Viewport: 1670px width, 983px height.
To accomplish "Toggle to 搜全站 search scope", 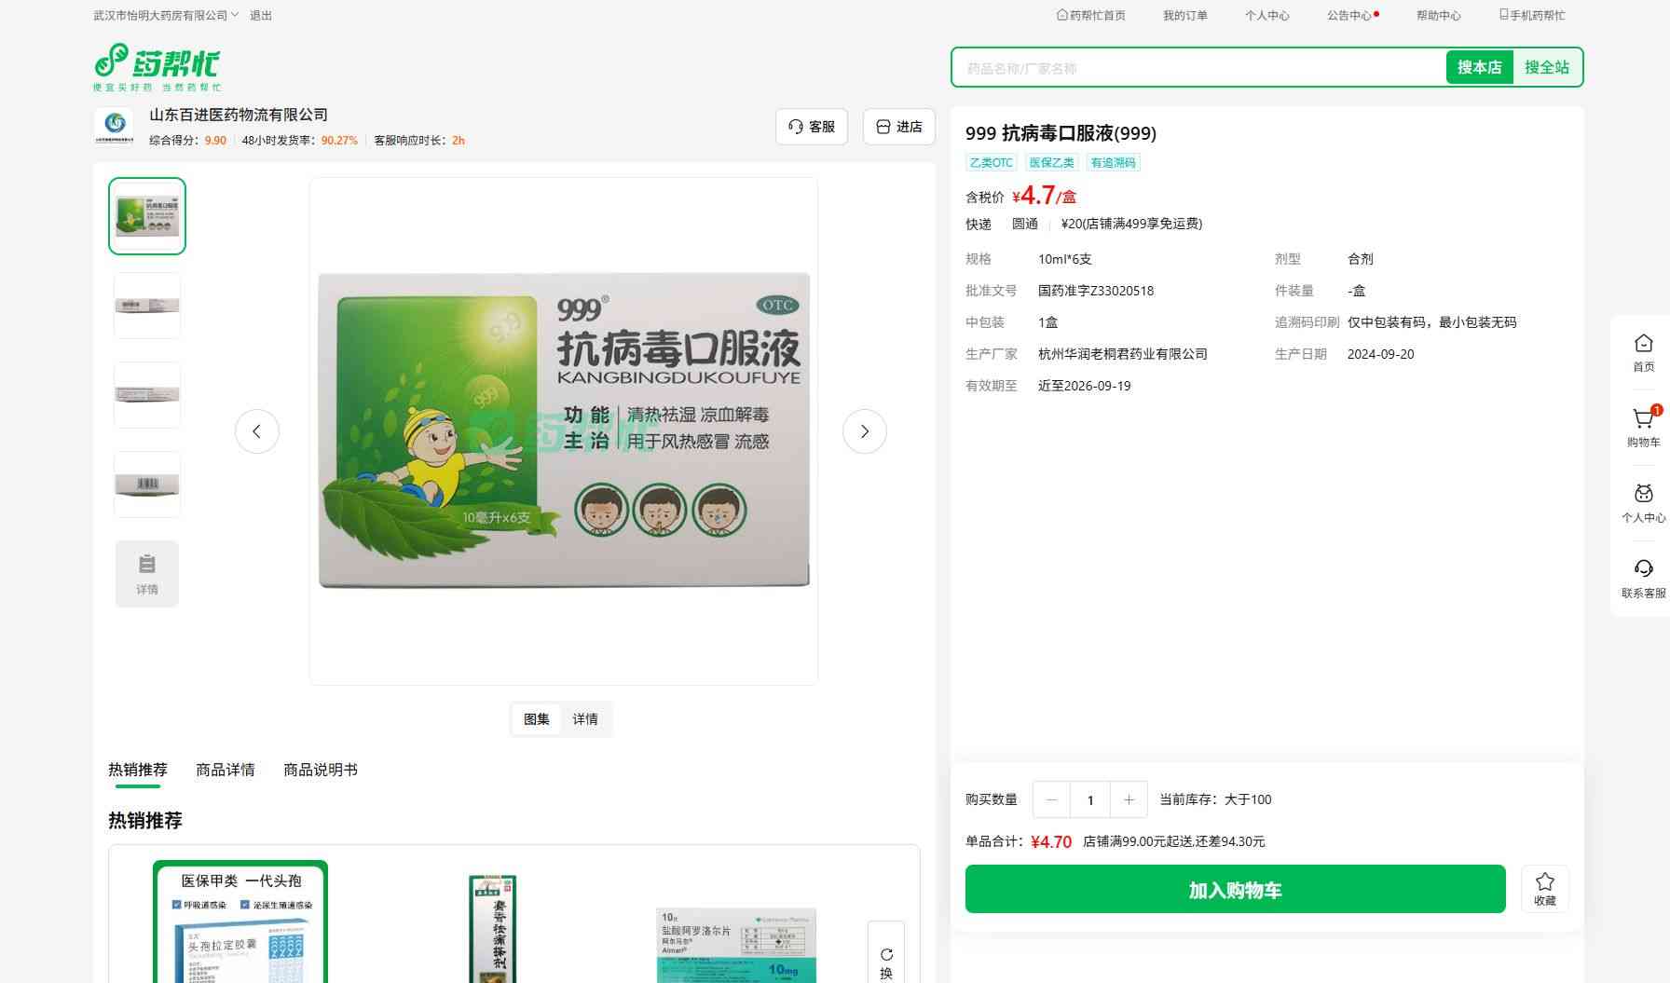I will click(x=1546, y=67).
